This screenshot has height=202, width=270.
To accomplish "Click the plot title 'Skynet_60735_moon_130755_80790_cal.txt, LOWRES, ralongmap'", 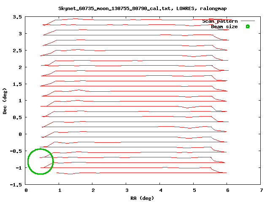I will pos(143,8).
